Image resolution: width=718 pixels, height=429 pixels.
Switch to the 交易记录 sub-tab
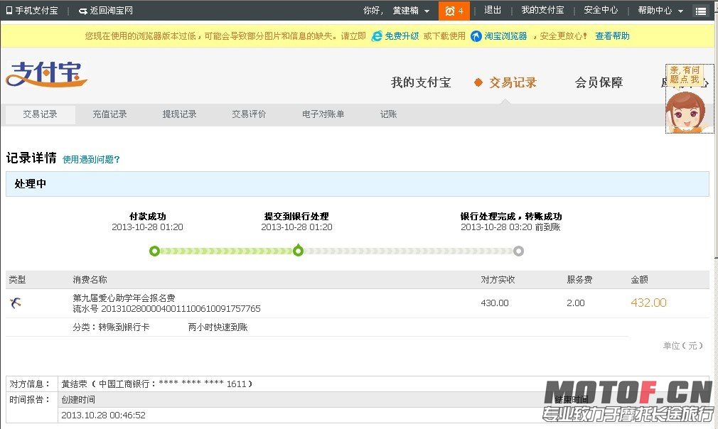pos(41,114)
